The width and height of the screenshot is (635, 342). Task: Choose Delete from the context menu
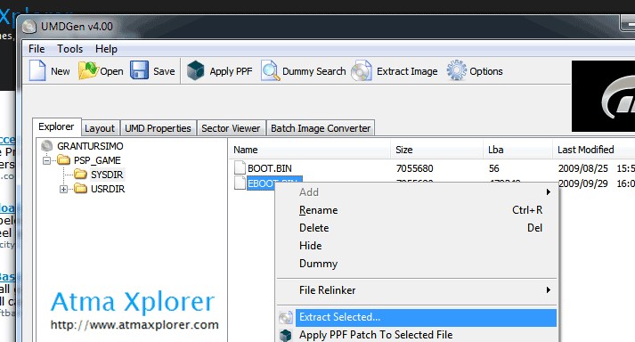click(x=417, y=228)
